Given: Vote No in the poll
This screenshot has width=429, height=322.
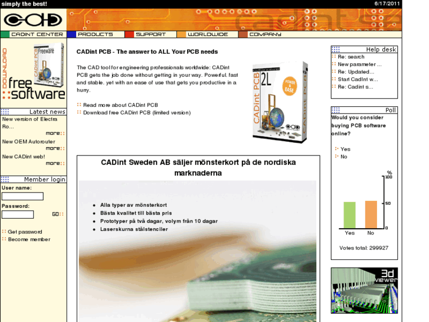Looking at the screenshot, I should pos(343,157).
